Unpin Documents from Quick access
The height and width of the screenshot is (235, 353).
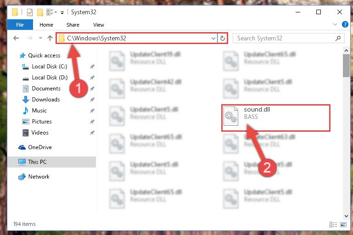(92, 89)
